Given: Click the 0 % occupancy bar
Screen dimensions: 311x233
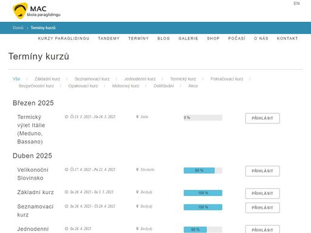Looking at the screenshot, I should (x=203, y=118).
